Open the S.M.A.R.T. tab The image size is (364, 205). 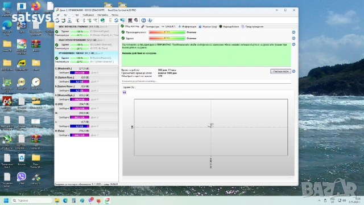click(168, 27)
